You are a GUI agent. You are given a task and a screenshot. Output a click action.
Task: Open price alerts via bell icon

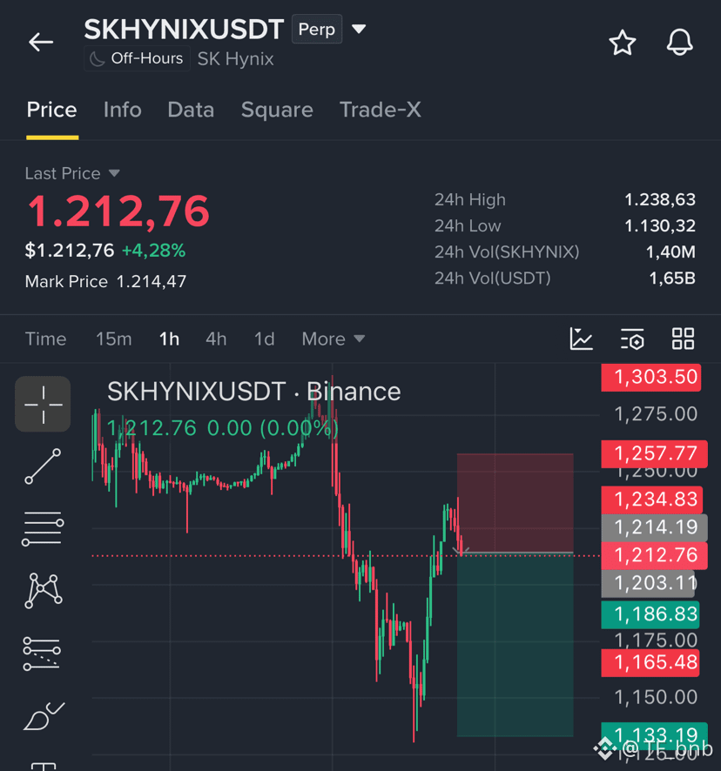point(680,43)
